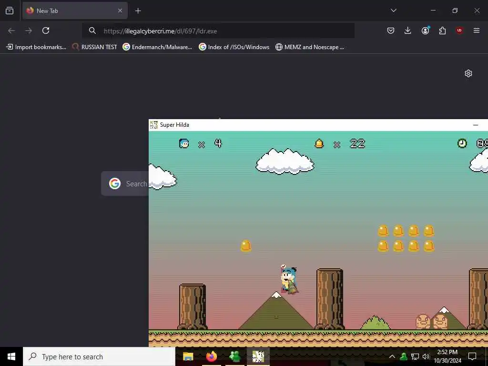Click the Google search box on new tab

(x=125, y=183)
